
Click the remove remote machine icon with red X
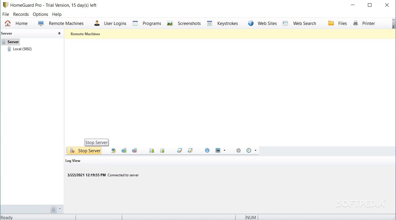click(x=134, y=150)
